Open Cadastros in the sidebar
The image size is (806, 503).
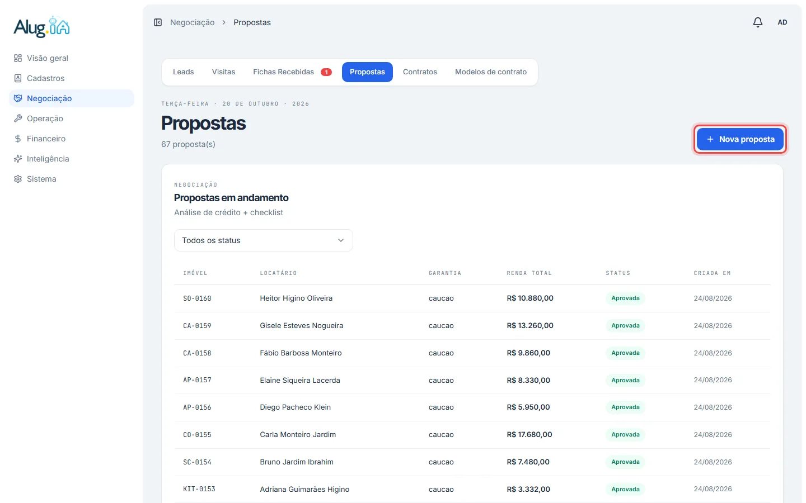(x=72, y=78)
